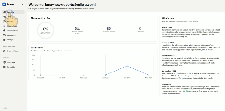The image size is (225, 111).
Task: Open the Users people icon
Action: click(4, 17)
